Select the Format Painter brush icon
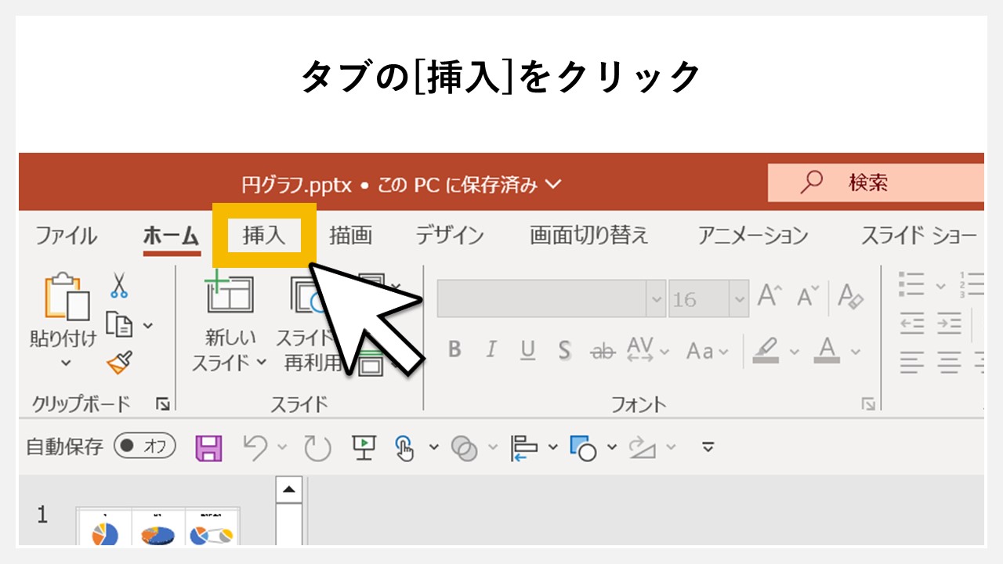Viewport: 1003px width, 564px height. coord(118,363)
